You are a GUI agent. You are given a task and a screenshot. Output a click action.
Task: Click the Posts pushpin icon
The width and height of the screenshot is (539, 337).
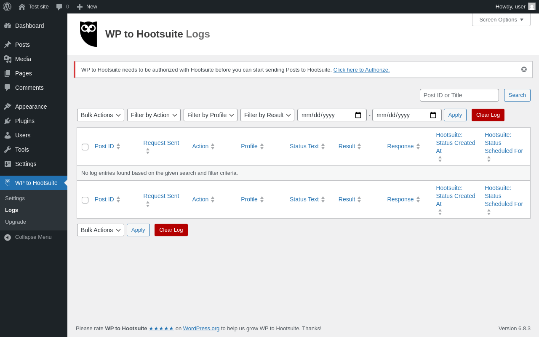tap(8, 45)
